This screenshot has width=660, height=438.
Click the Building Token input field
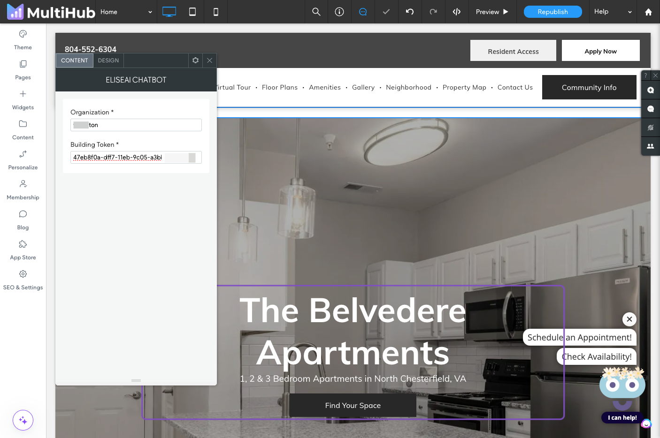coord(136,157)
